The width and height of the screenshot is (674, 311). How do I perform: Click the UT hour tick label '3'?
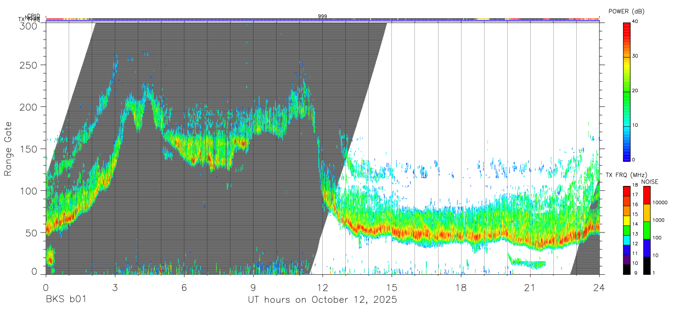pyautogui.click(x=115, y=287)
